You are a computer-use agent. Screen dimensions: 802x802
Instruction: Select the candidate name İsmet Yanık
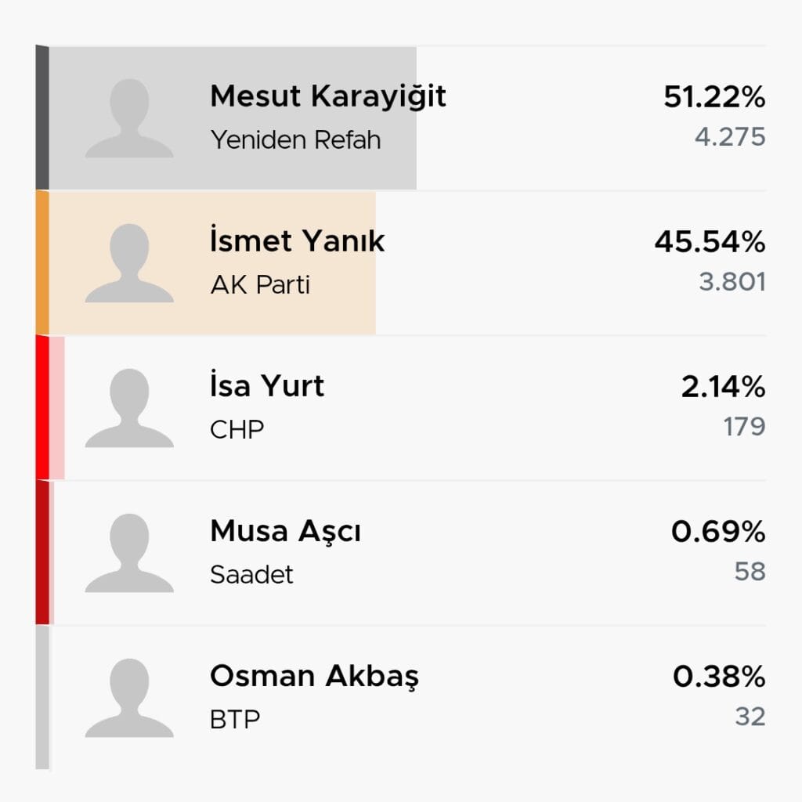coord(297,241)
